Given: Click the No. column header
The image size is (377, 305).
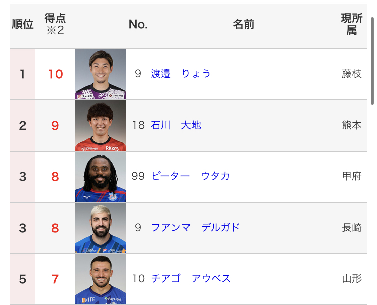Looking at the screenshot, I should tap(138, 24).
